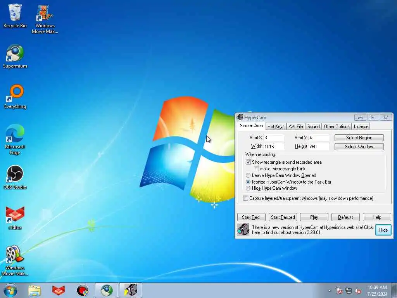Click the Start Y input field
This screenshot has height=298, width=397.
coord(319,138)
